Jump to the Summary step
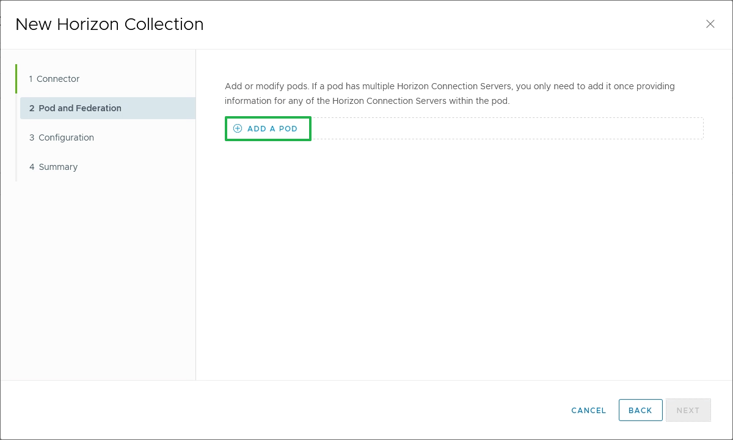The width and height of the screenshot is (733, 440). tap(58, 167)
